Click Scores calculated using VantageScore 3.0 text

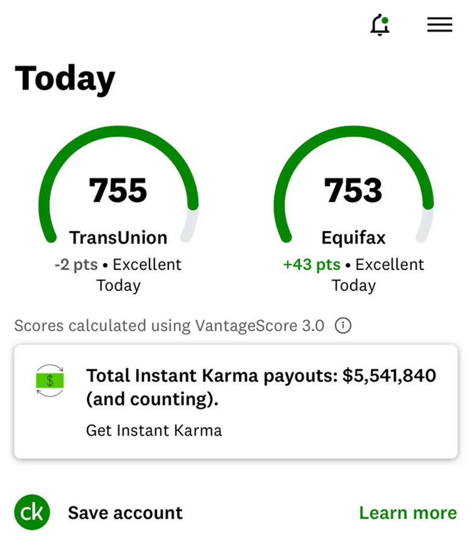coord(169,326)
